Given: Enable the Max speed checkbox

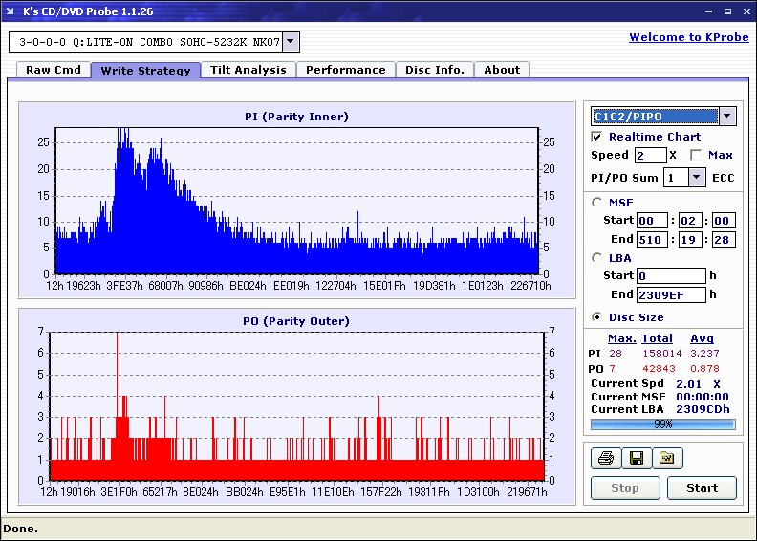Looking at the screenshot, I should [696, 155].
